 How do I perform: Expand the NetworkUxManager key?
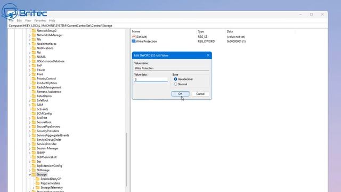(x=30, y=35)
